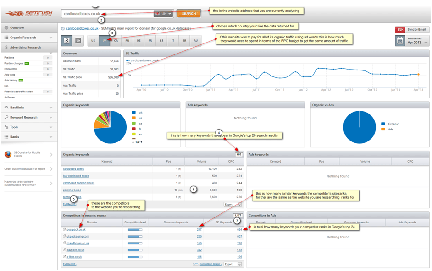Open the cardboardboxes.co.uk domain link
The width and height of the screenshot is (432, 271).
coord(82,29)
